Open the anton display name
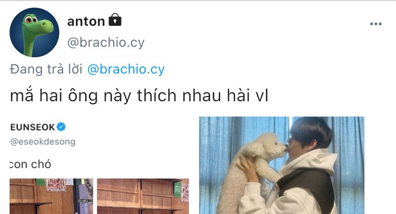 click(86, 21)
